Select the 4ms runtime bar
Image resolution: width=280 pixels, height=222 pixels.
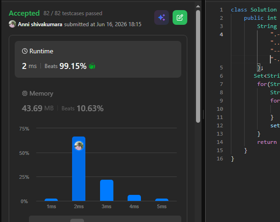pyautogui.click(x=134, y=198)
